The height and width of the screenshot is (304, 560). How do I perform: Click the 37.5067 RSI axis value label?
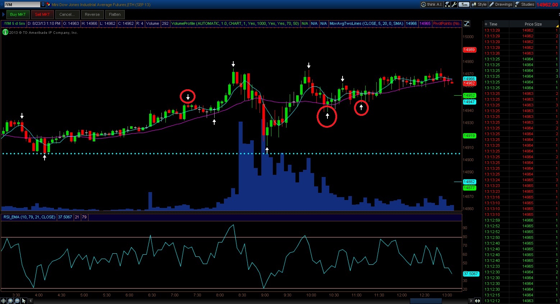pos(471,274)
